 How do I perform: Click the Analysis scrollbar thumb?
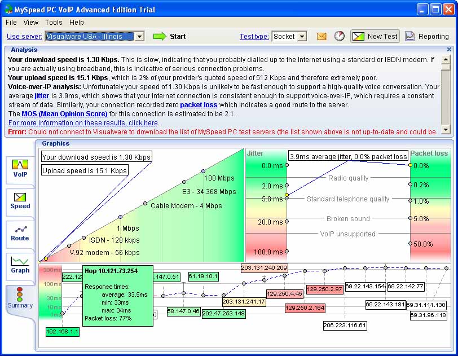(x=446, y=67)
